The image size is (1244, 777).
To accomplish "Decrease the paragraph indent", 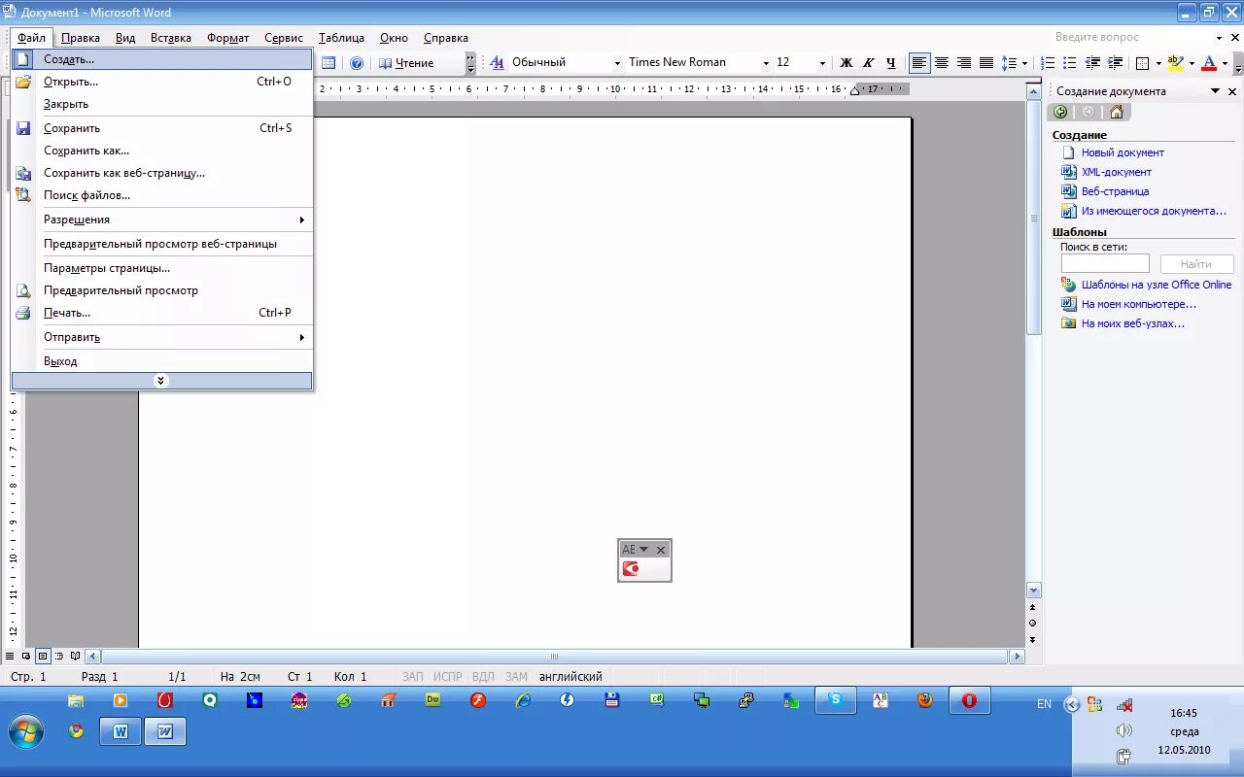I will (x=1092, y=63).
